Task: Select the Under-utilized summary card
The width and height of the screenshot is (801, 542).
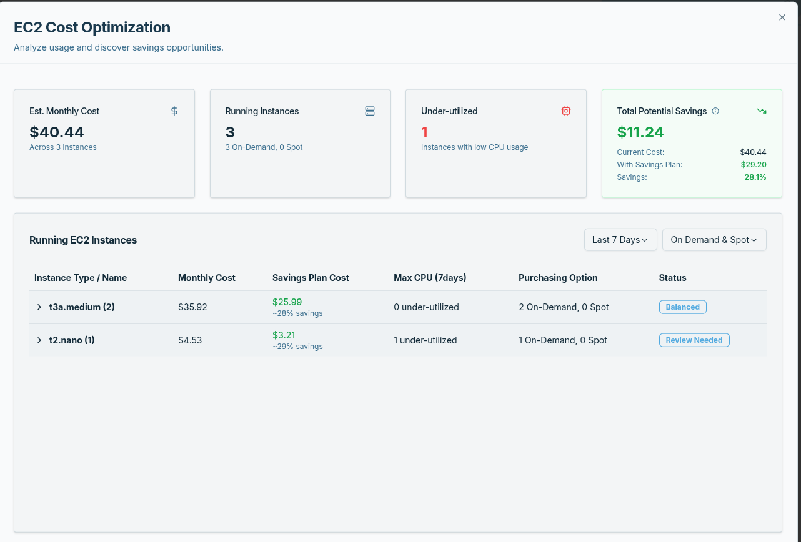Action: pyautogui.click(x=495, y=144)
